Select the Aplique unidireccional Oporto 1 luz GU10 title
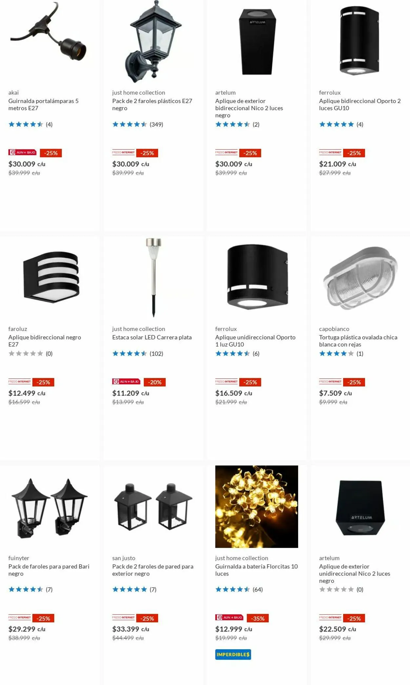Viewport: 410px width, 685px height. [x=255, y=341]
